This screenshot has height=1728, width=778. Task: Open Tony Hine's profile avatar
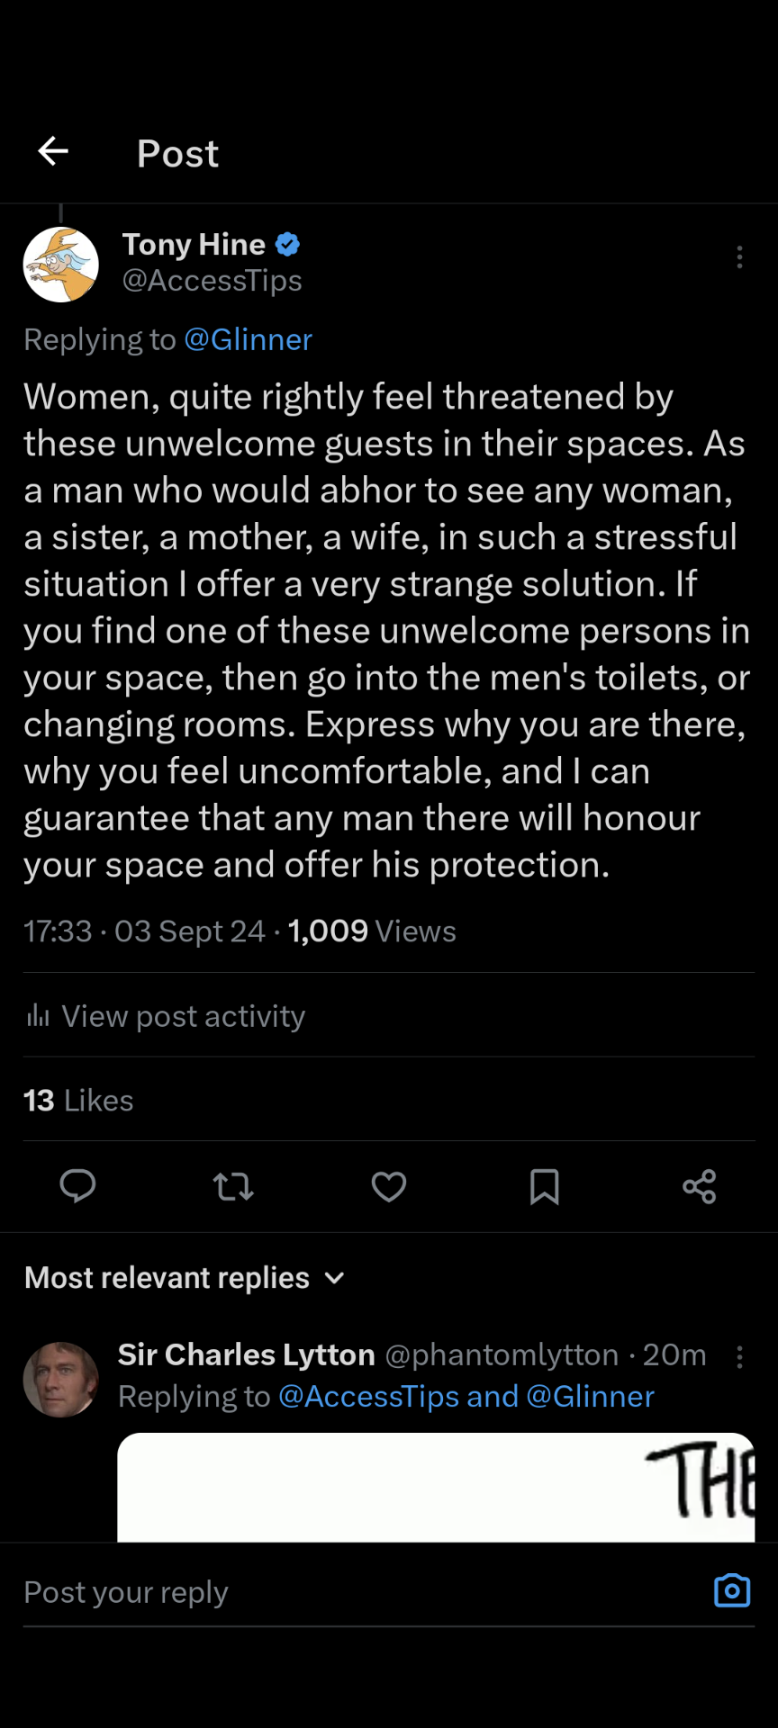[60, 264]
